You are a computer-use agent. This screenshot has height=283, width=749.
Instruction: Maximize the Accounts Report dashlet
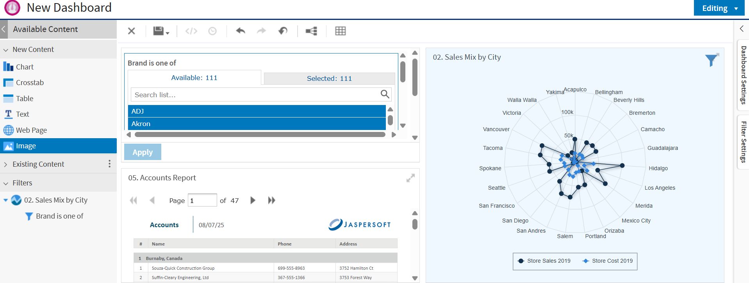tap(410, 178)
